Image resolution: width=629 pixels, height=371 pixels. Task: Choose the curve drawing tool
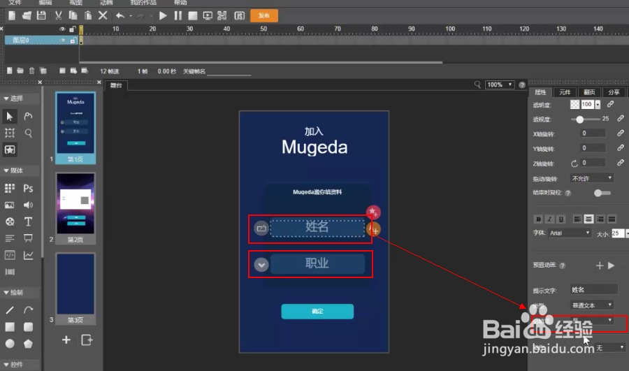[x=28, y=310]
